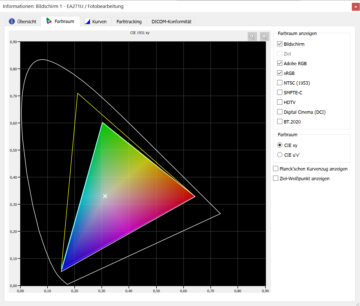Click the zoom out magnifier icon
360x306 pixels.
pyautogui.click(x=264, y=37)
